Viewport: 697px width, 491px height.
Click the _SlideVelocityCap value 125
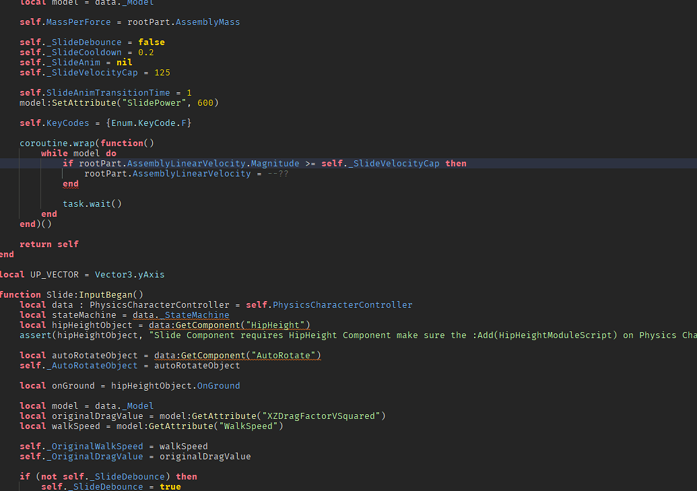pos(162,72)
